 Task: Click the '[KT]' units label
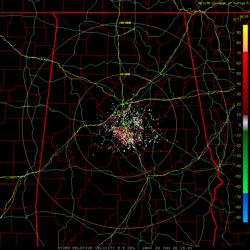(237, 19)
